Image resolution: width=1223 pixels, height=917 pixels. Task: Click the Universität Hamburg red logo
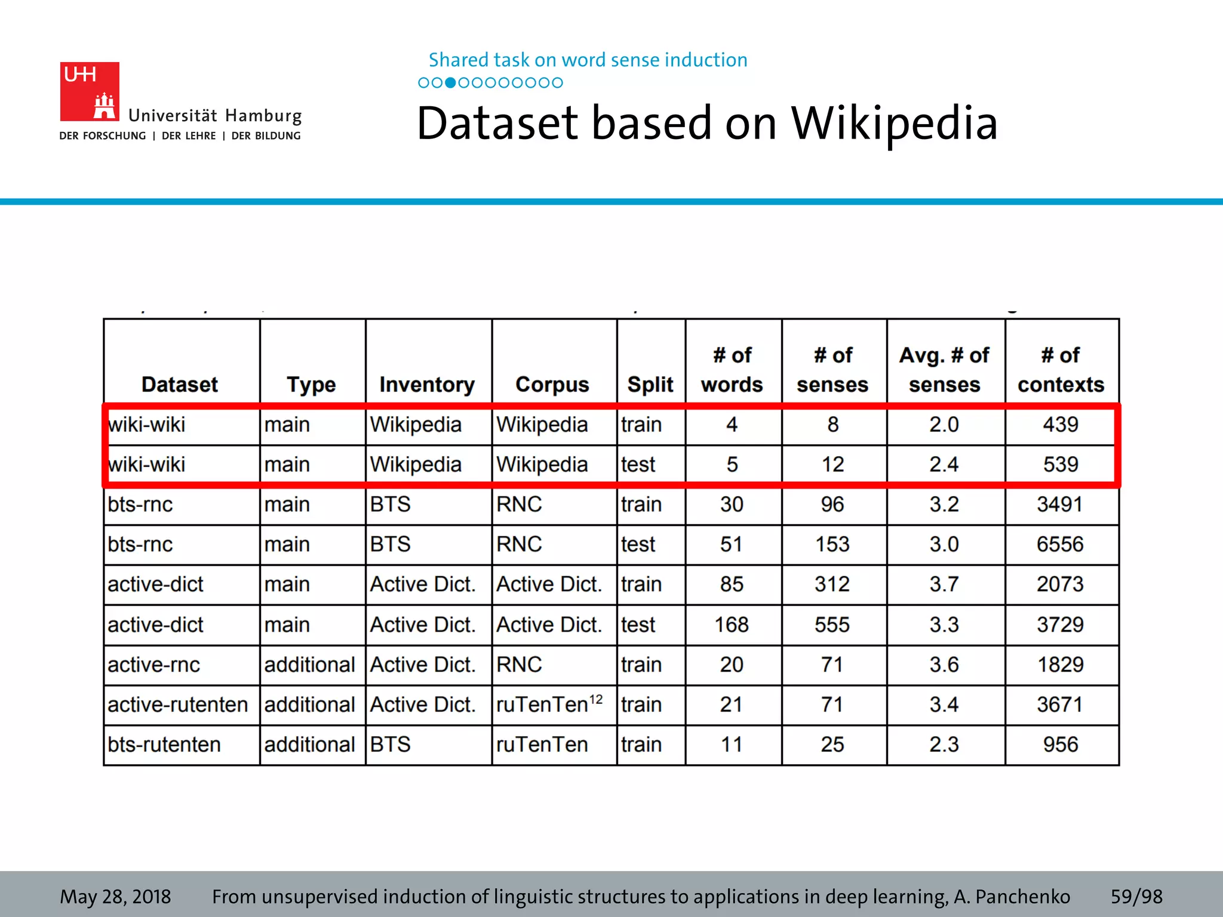tap(90, 91)
